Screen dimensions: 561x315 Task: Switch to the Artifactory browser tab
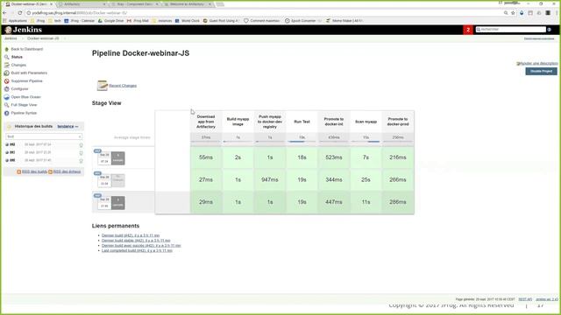(82, 3)
